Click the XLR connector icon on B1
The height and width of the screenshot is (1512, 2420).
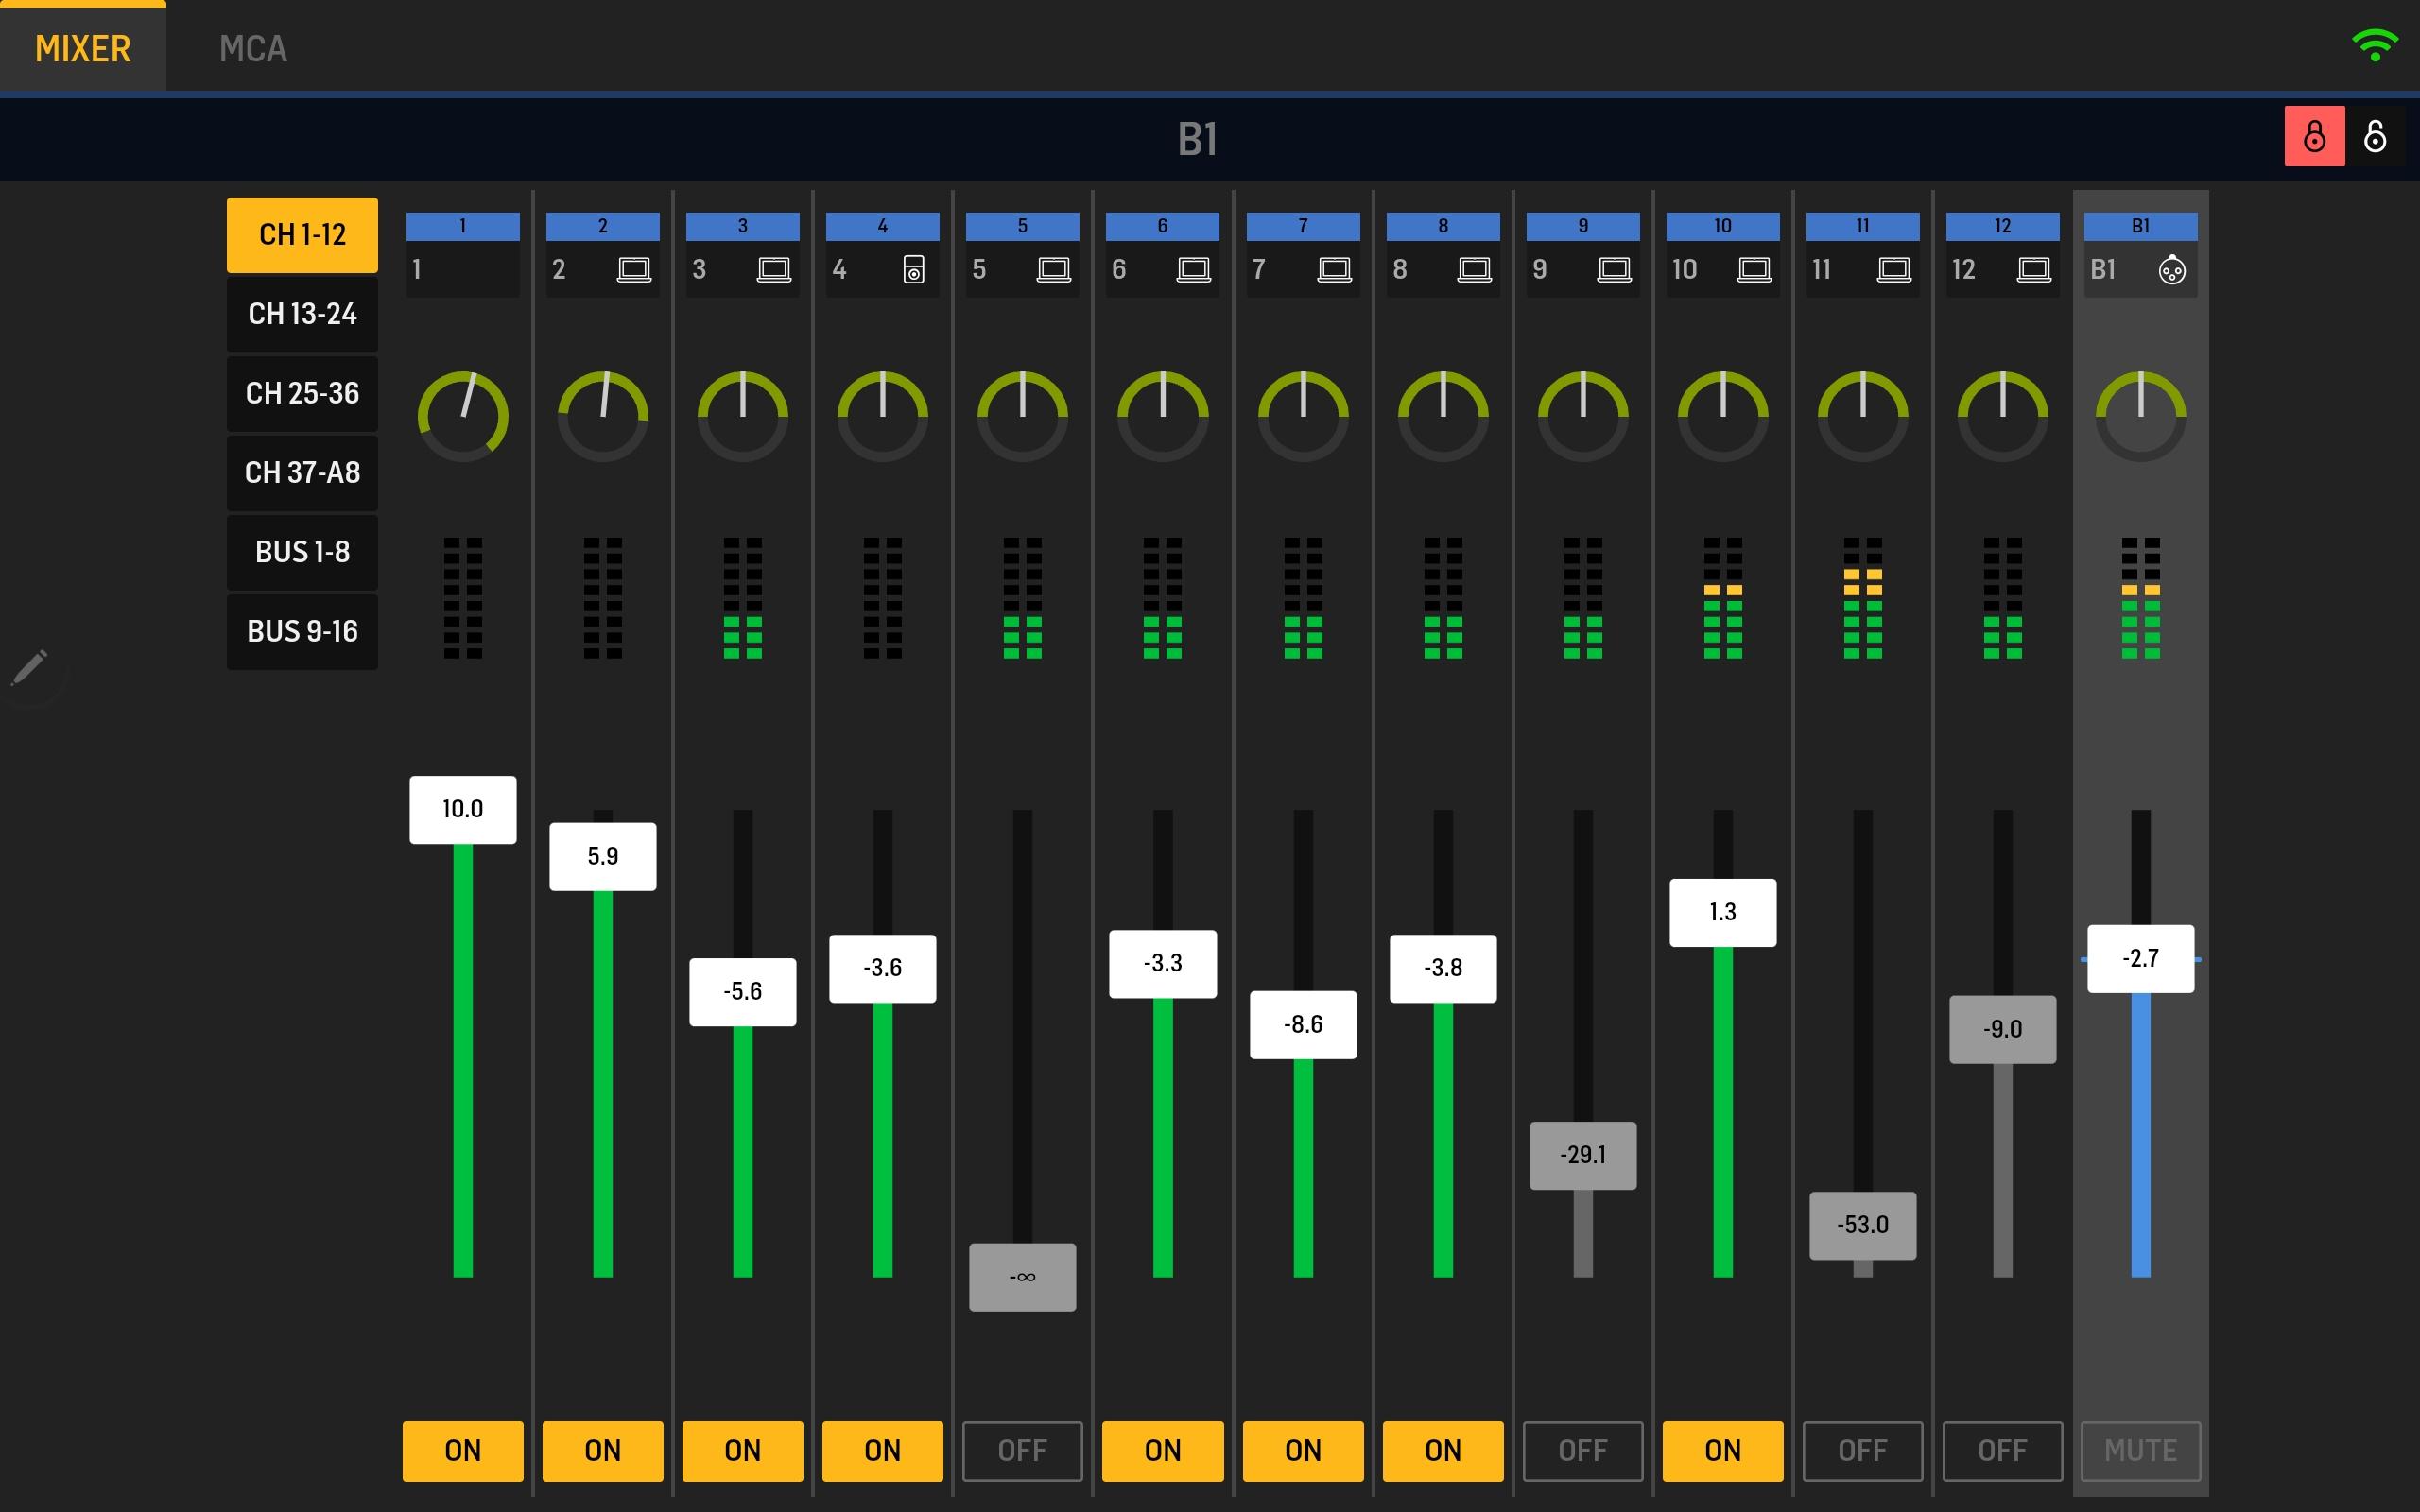tap(2172, 270)
